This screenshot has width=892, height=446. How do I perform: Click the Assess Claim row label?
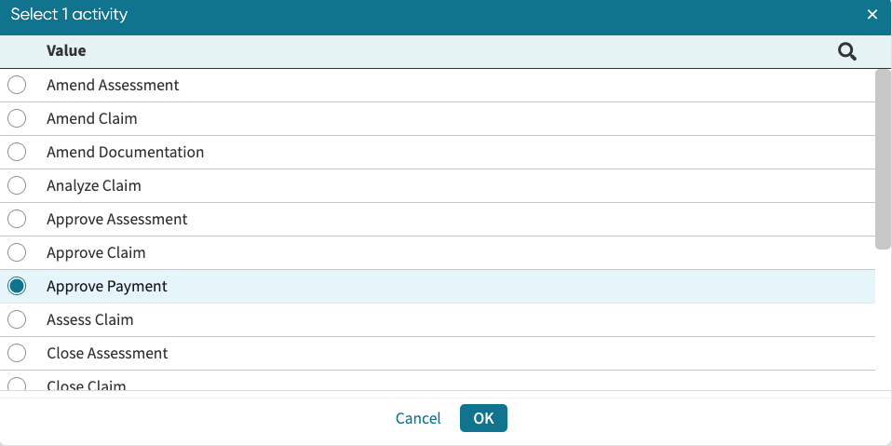click(90, 320)
